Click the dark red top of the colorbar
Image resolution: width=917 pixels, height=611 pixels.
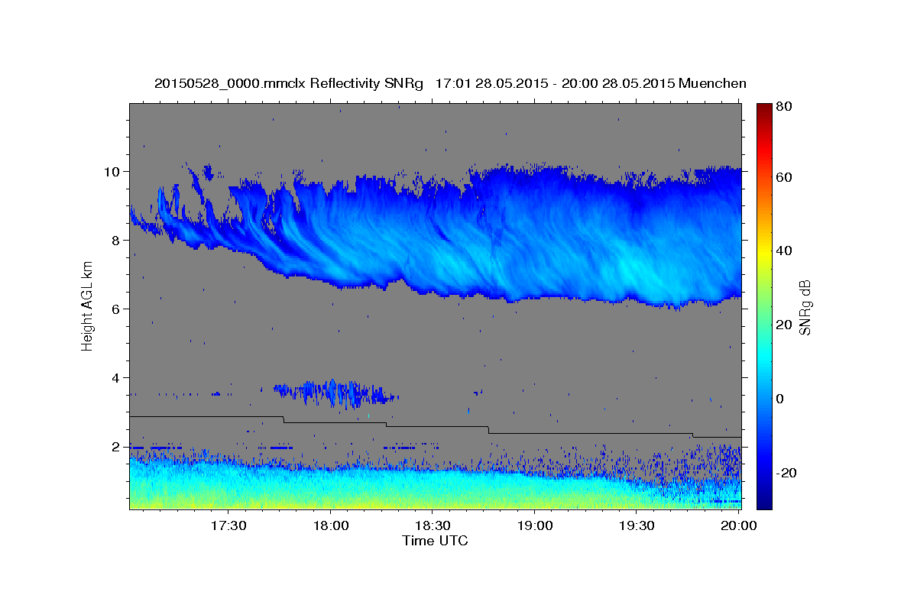(x=764, y=108)
